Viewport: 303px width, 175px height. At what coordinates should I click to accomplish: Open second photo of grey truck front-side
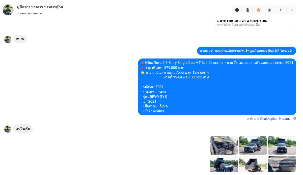point(253,145)
